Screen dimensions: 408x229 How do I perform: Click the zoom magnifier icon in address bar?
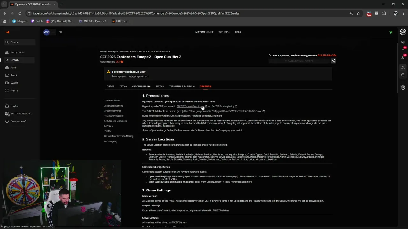click(x=351, y=13)
